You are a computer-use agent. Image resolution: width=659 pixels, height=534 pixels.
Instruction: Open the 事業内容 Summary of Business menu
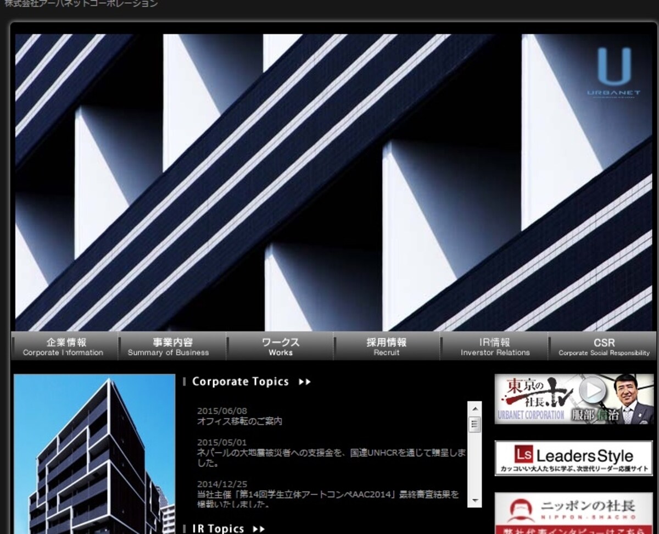point(171,347)
